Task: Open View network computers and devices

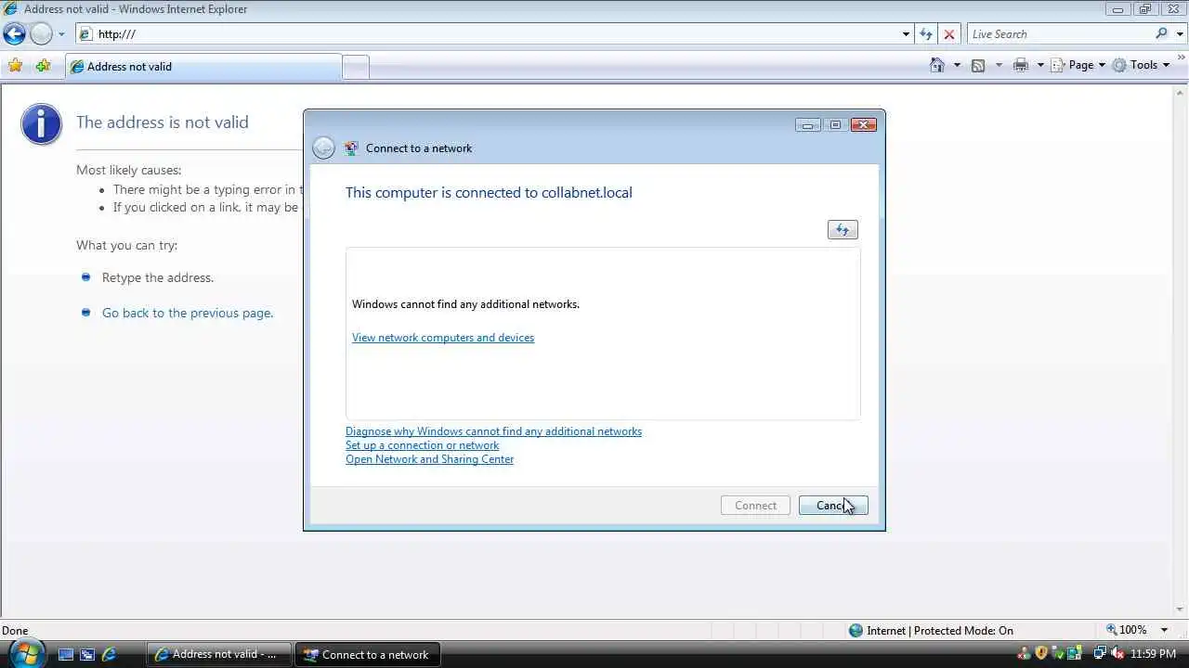Action: [x=443, y=338]
